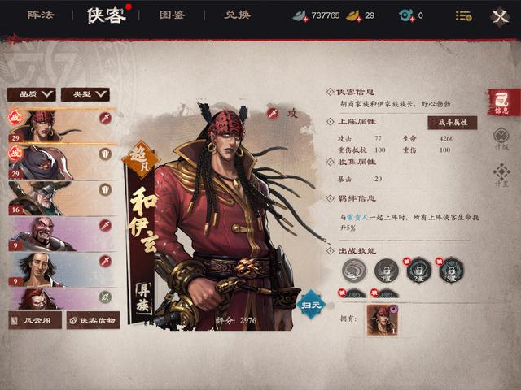Click the 侠客信物 button
The height and width of the screenshot is (390, 521).
point(93,320)
